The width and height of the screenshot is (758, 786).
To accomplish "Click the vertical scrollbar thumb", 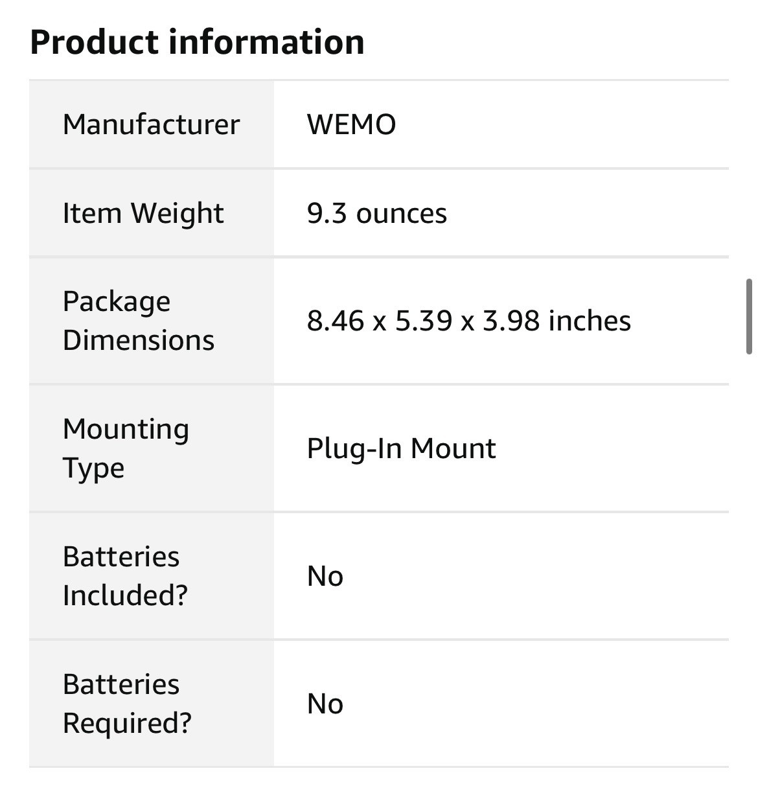I will (x=749, y=316).
